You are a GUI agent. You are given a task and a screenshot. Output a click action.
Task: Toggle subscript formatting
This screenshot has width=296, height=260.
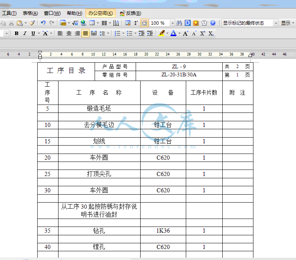[211, 33]
